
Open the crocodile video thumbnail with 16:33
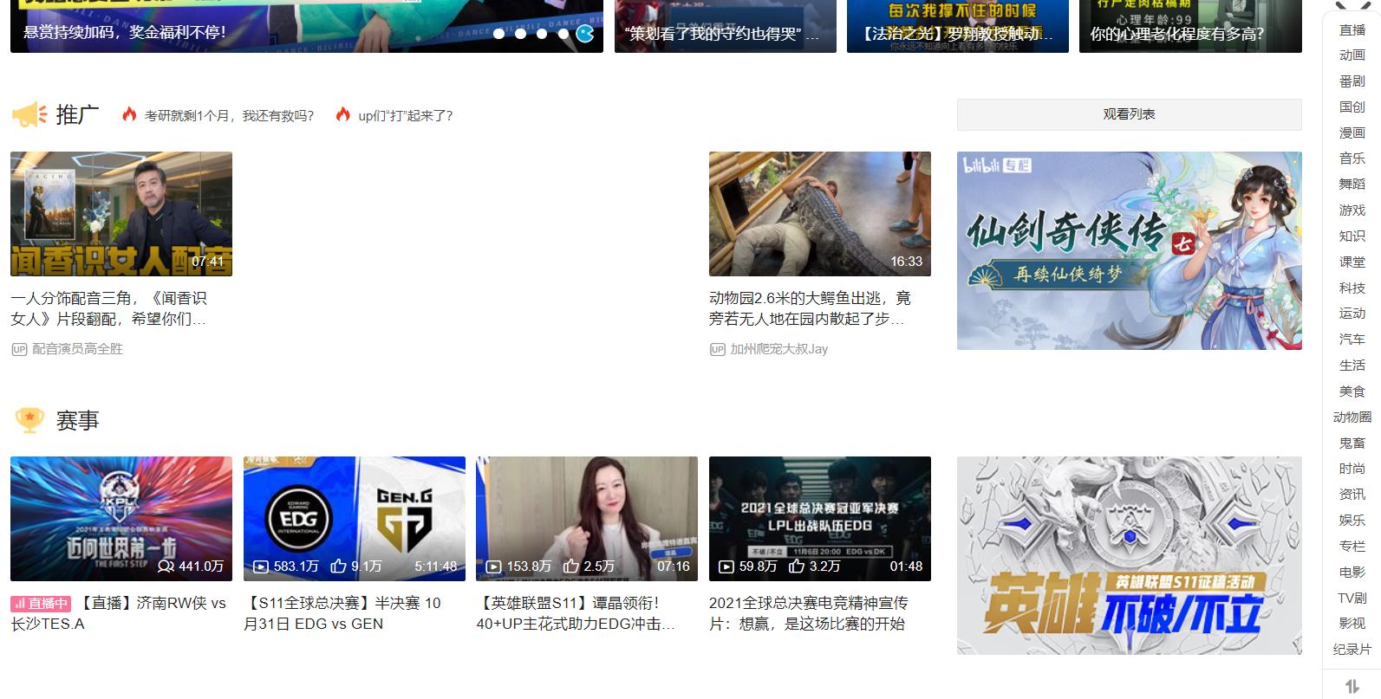[x=820, y=214]
